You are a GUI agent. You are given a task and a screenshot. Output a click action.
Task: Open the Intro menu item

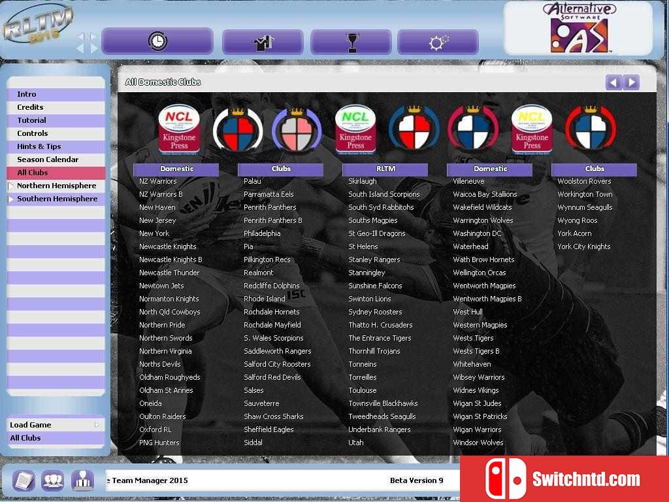point(56,94)
